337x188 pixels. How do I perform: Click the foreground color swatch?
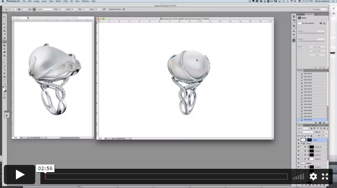pyautogui.click(x=4, y=89)
